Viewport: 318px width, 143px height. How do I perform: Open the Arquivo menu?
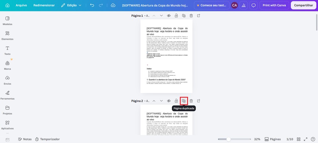coord(21,5)
